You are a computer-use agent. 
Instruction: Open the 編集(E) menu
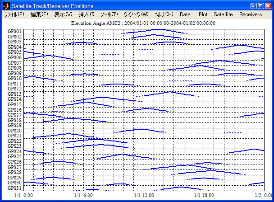coord(39,14)
